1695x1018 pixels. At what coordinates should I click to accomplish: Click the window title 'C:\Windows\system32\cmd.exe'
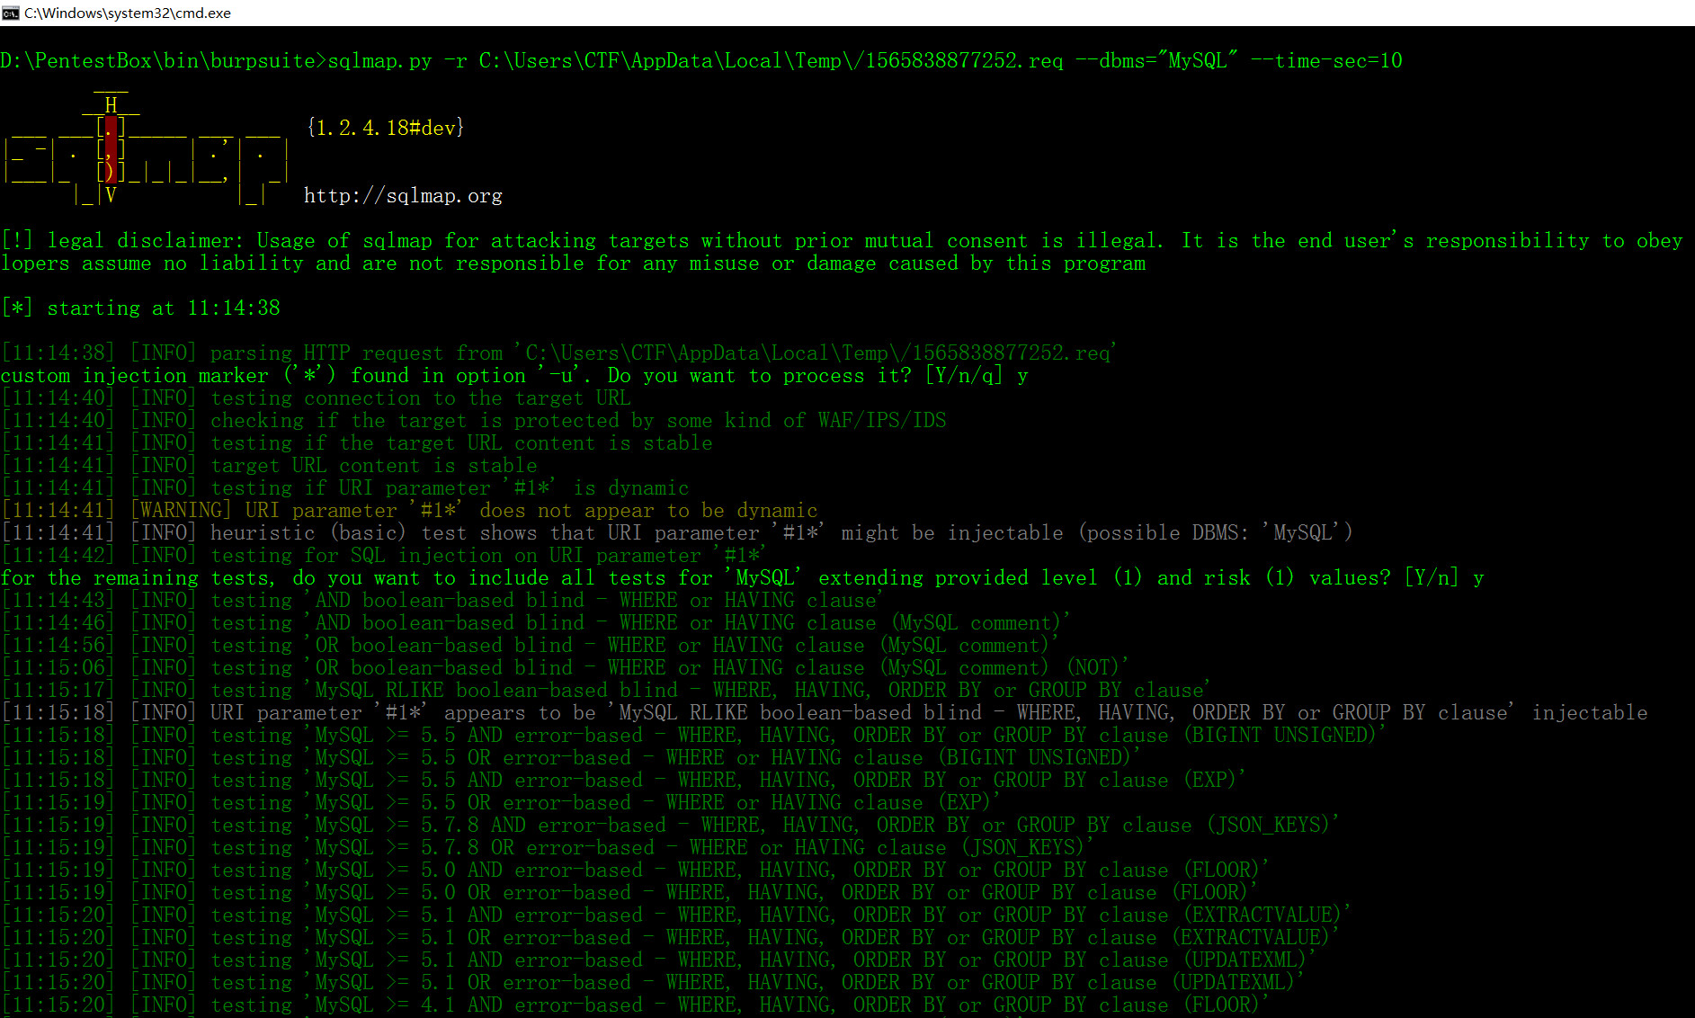pyautogui.click(x=128, y=13)
